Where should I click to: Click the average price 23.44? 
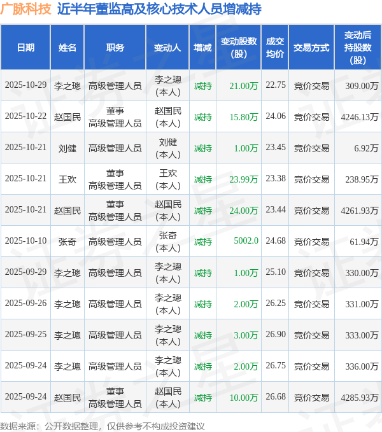click(x=276, y=210)
